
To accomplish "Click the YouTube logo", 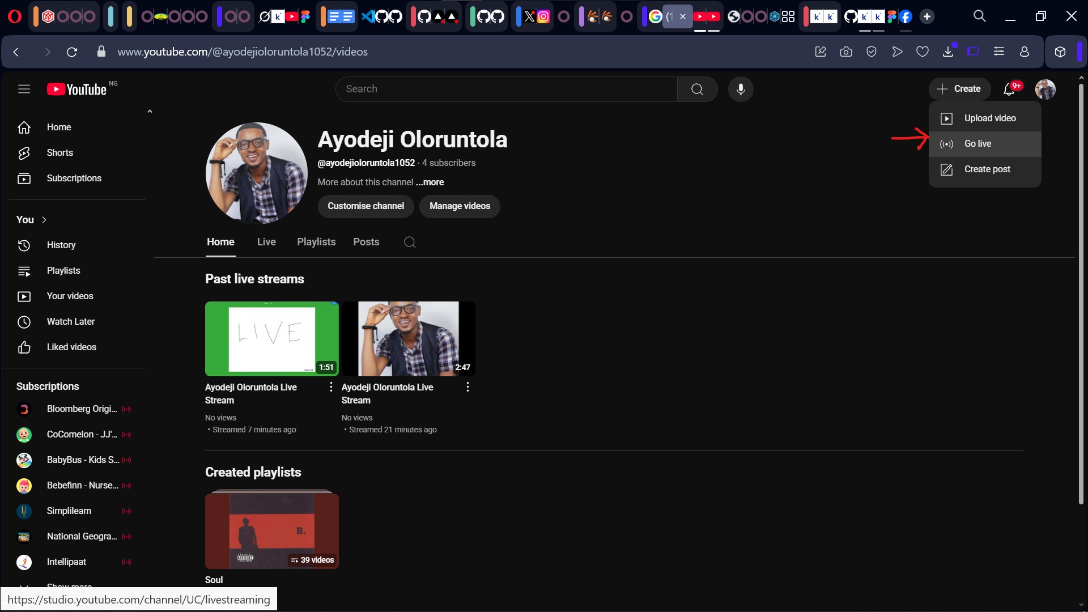I will point(76,89).
